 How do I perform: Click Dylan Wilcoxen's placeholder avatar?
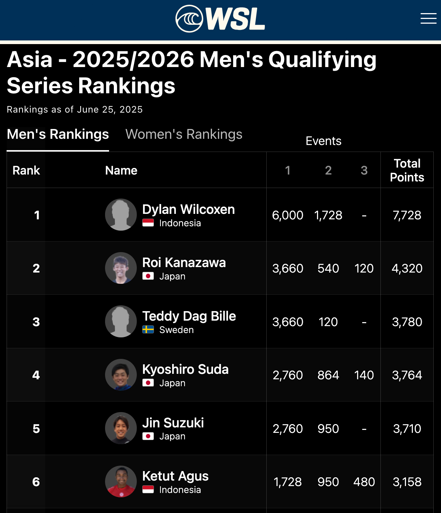point(121,215)
